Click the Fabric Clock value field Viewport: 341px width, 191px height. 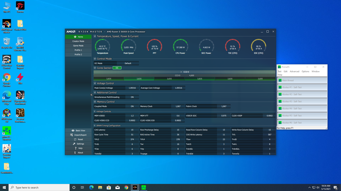coord(224,107)
